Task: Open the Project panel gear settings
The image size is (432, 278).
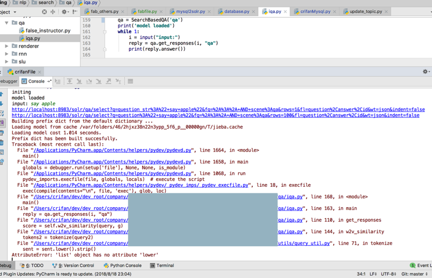Action: 65,12
